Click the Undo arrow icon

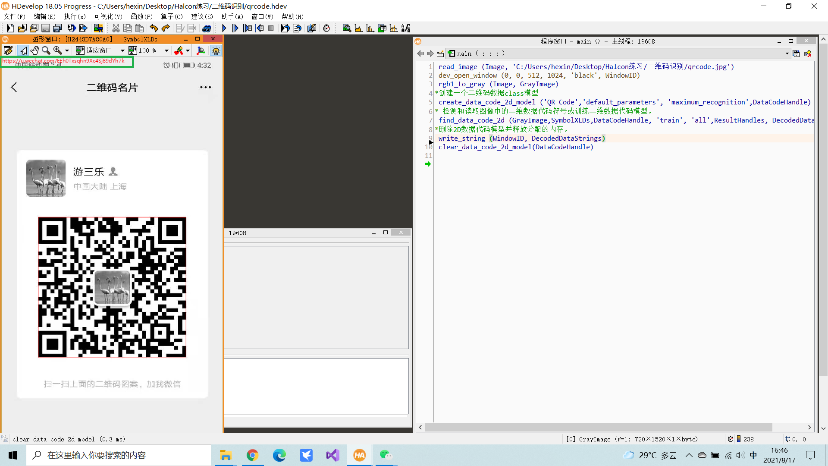(x=154, y=28)
